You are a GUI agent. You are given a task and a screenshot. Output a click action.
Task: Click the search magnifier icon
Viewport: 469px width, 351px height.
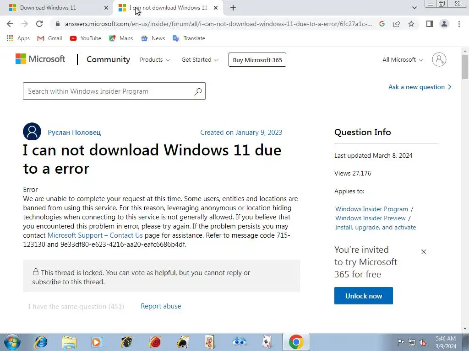pyautogui.click(x=198, y=91)
